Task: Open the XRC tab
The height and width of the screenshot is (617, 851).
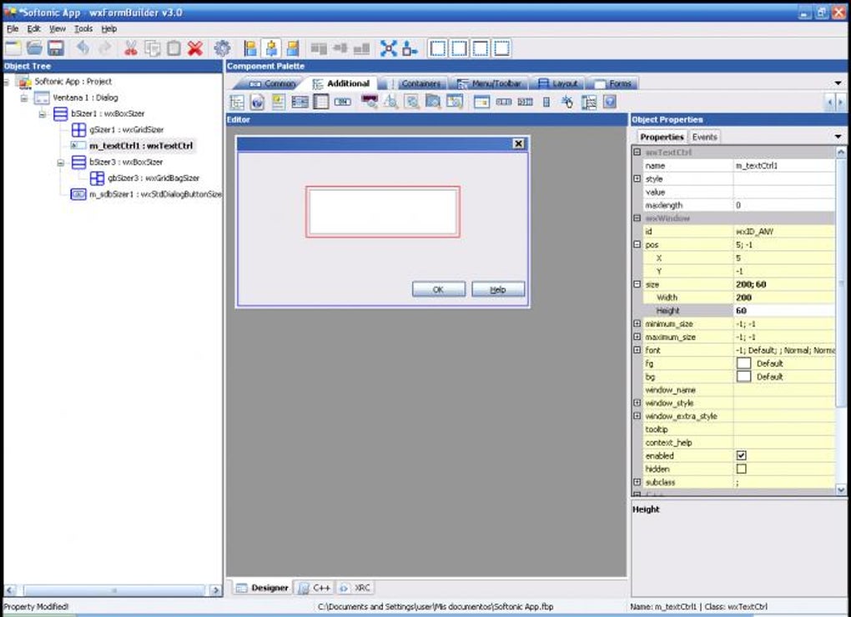Action: 356,588
